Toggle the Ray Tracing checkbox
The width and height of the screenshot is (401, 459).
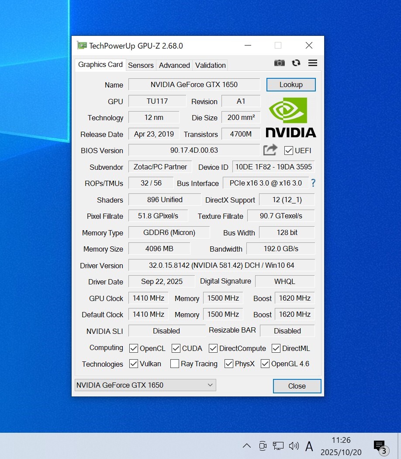point(175,364)
